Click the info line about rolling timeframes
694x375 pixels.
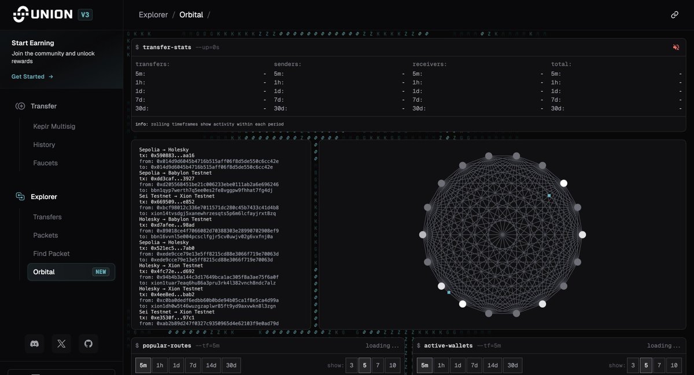(x=211, y=124)
